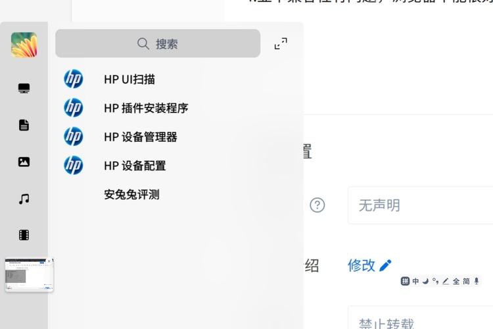
Task: Toggle 简 simplified Chinese in IME bar
Action: pyautogui.click(x=466, y=281)
